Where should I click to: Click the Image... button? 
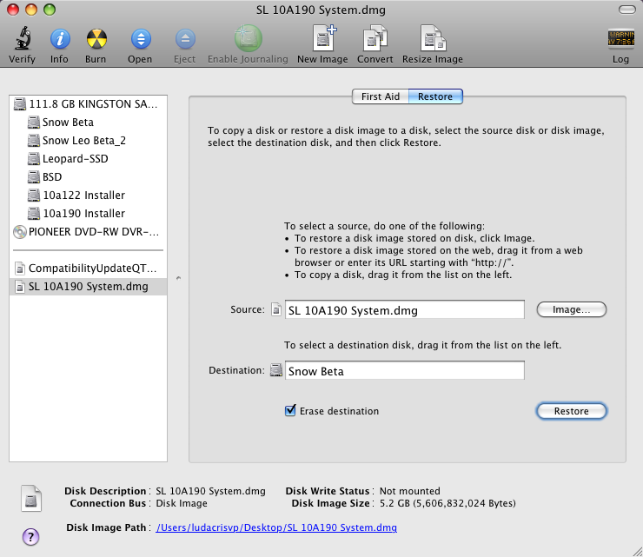[571, 309]
